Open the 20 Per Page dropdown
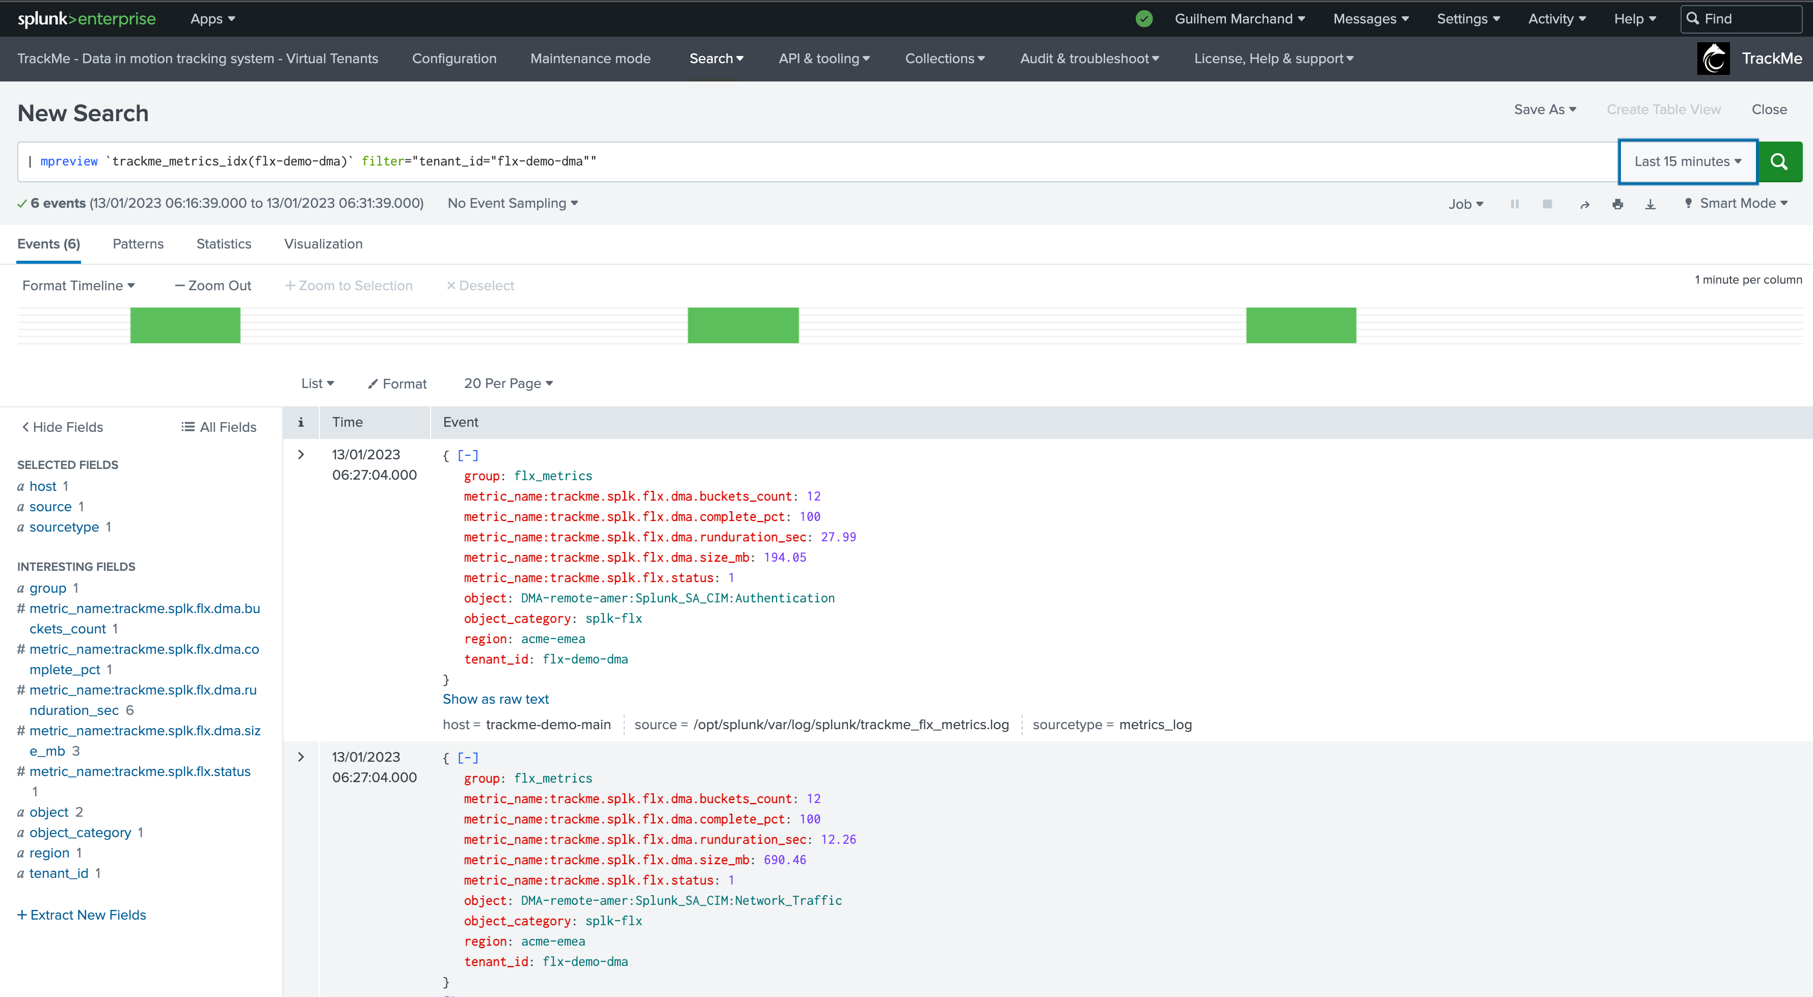Screen dimensions: 1813x997 (x=508, y=383)
